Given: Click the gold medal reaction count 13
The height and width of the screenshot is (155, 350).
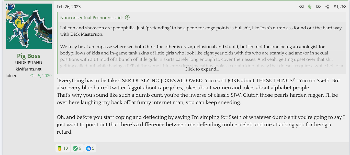Looking at the screenshot, I should click(65, 148).
